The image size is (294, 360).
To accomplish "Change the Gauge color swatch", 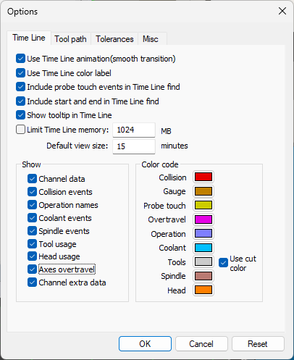I will click(x=203, y=191).
